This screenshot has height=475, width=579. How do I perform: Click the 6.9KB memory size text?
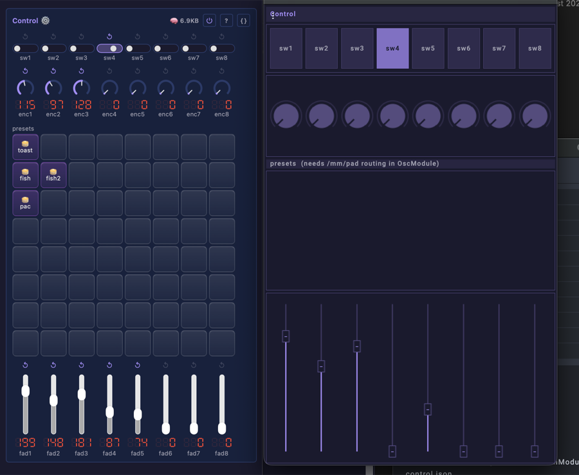[189, 21]
